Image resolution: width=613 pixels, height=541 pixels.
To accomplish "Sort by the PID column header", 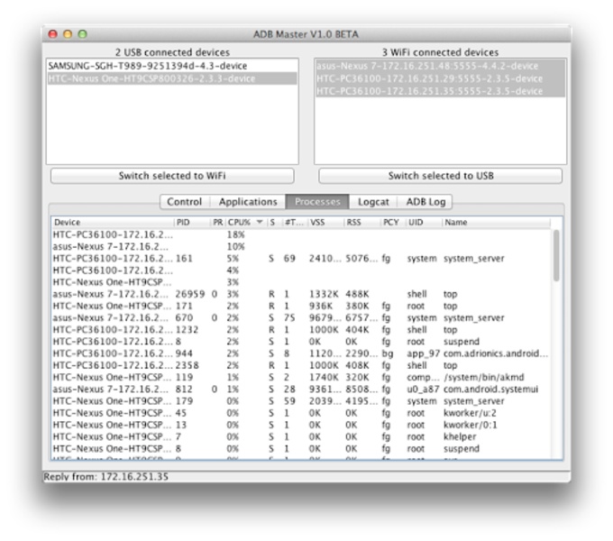I will (192, 223).
